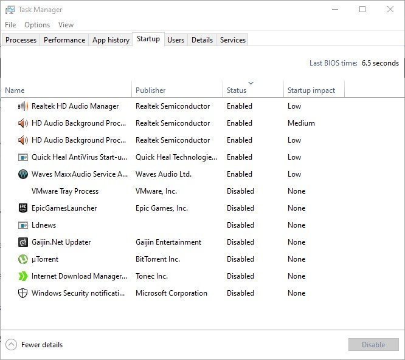Viewport: 405px width, 360px height.
Task: Select the Gaijin.Net Updater name
Action: click(61, 242)
